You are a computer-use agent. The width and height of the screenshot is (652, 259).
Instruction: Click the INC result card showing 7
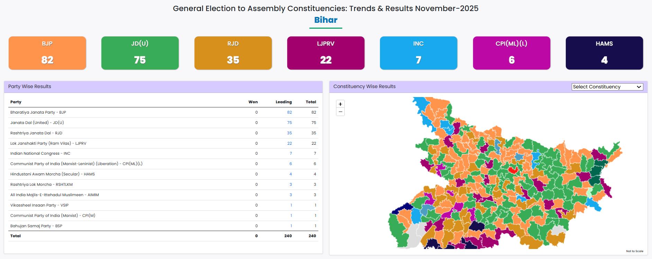pos(418,53)
